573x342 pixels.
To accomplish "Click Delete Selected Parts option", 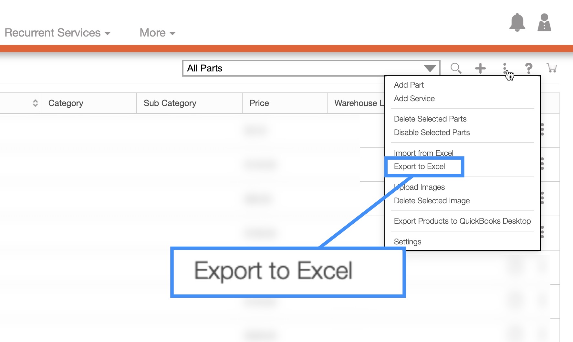I will [x=430, y=119].
